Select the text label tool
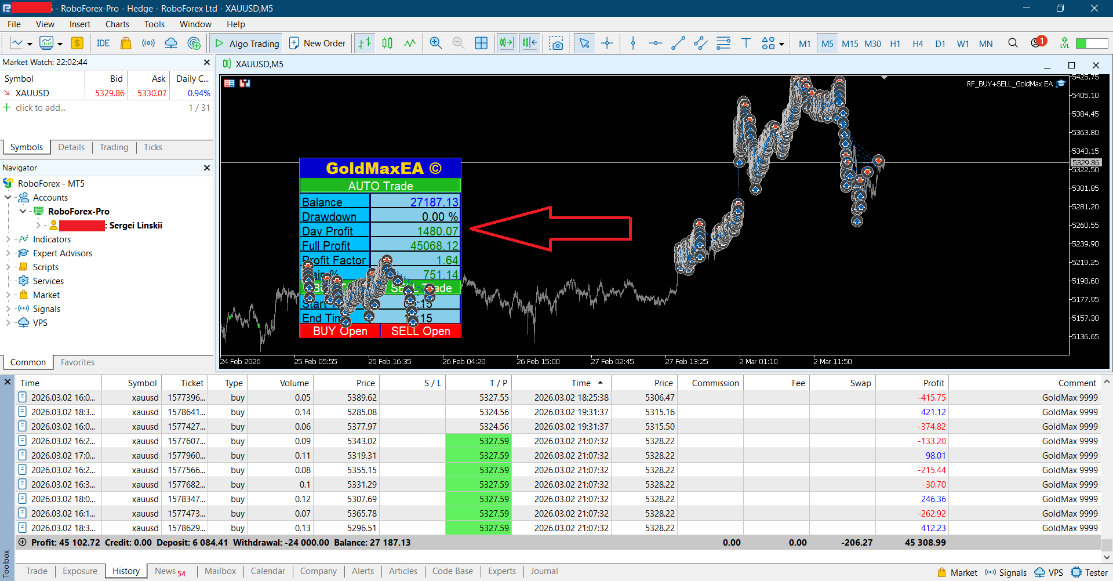The image size is (1113, 581). tap(746, 43)
